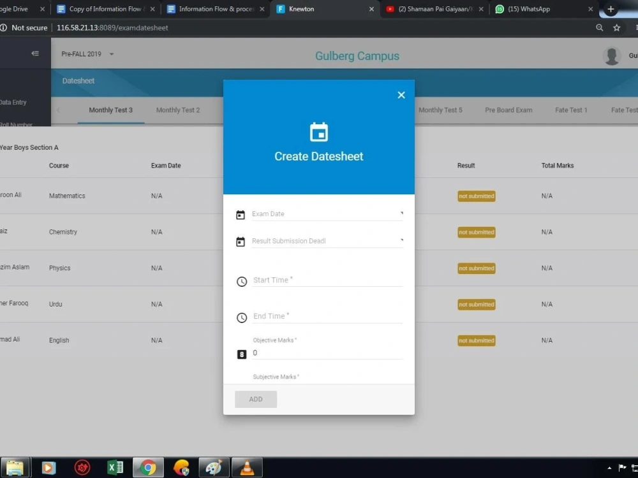Open the Exam Date dropdown
Viewport: 638px width, 478px height.
[327, 214]
